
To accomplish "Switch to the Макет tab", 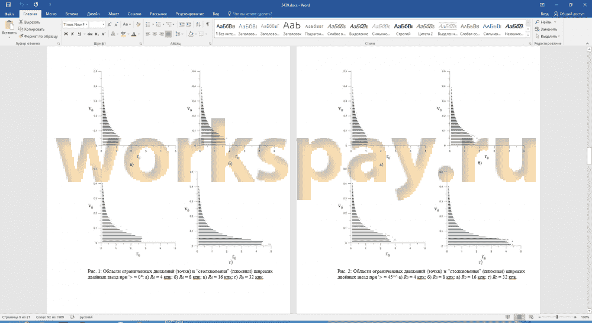I will click(x=114, y=14).
